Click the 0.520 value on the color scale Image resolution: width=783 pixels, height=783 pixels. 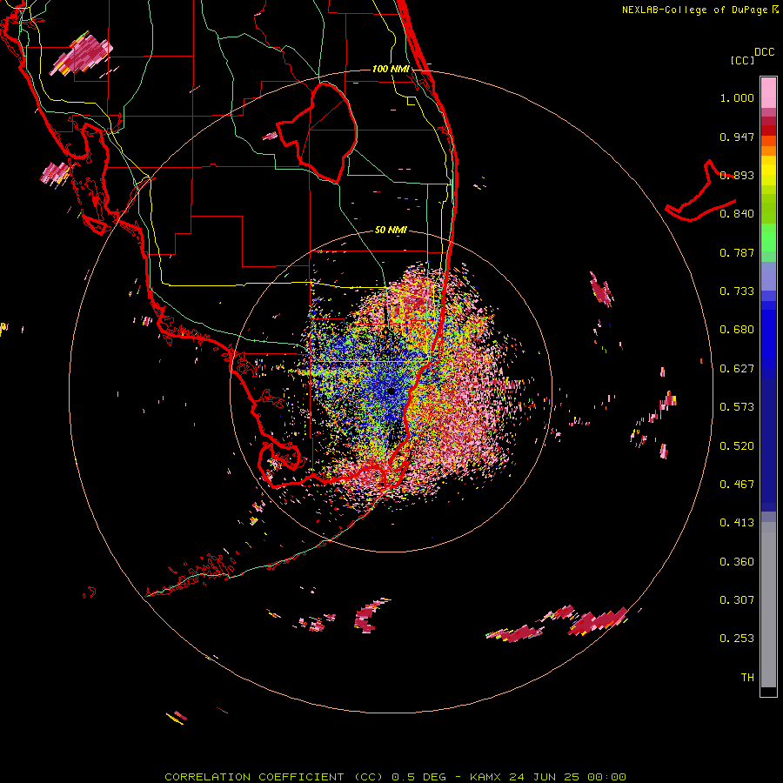pos(737,446)
